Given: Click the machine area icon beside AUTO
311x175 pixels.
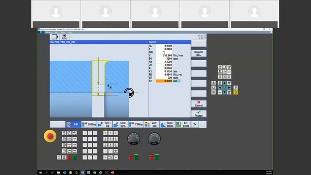Looking at the screenshot, I should (54, 37).
